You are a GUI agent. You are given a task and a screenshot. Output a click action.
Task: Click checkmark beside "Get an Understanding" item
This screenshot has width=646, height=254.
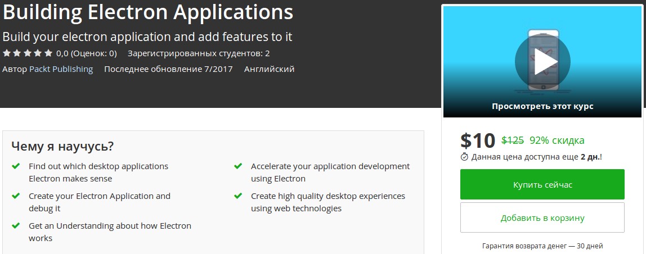pyautogui.click(x=15, y=226)
